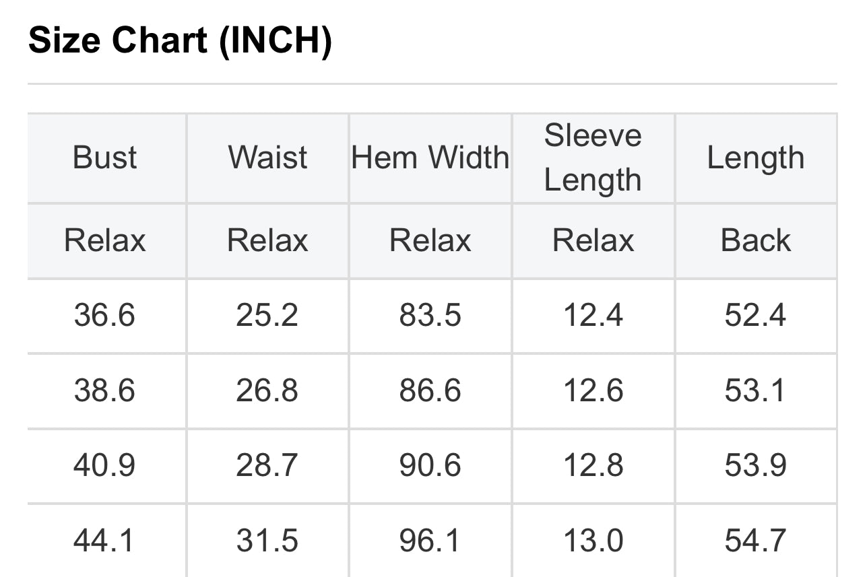Click the Sleeve Length column header
This screenshot has width=865, height=577.
tap(593, 158)
